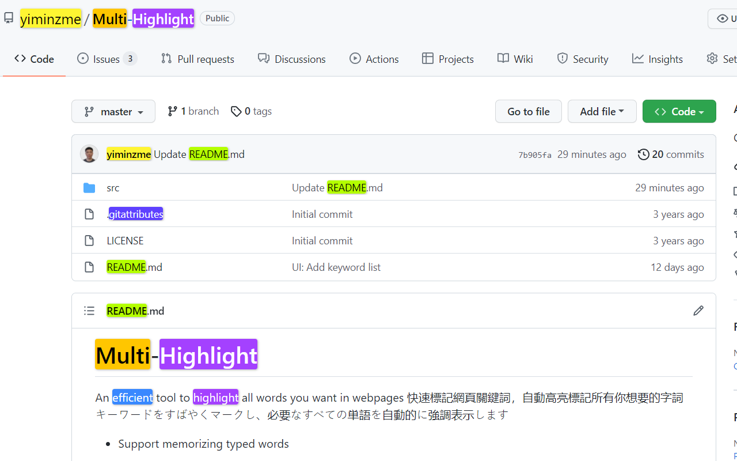Click the yiminzme avatar thumbnail
The height and width of the screenshot is (461, 737).
(89, 154)
